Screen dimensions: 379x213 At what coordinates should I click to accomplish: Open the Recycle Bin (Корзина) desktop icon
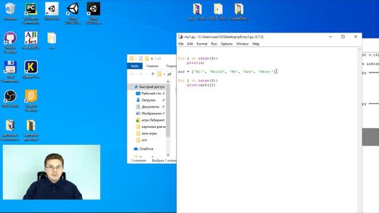click(10, 11)
